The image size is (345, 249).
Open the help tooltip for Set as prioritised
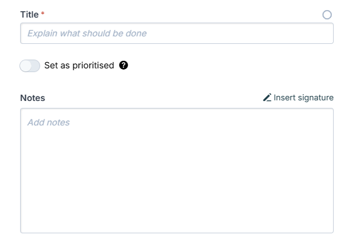(124, 65)
